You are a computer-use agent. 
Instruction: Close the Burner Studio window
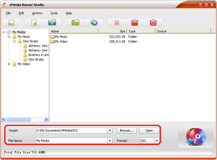(x=212, y=5)
